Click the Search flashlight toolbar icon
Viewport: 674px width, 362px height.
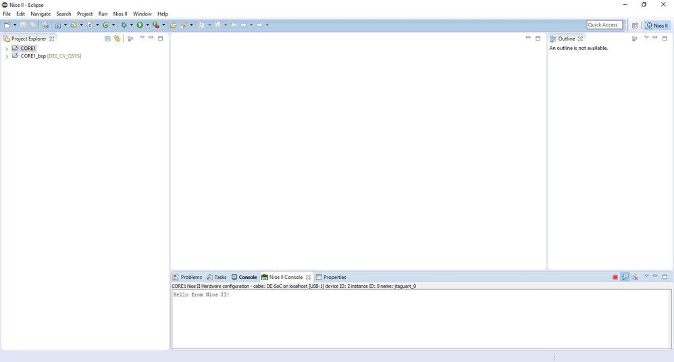pyautogui.click(x=184, y=25)
